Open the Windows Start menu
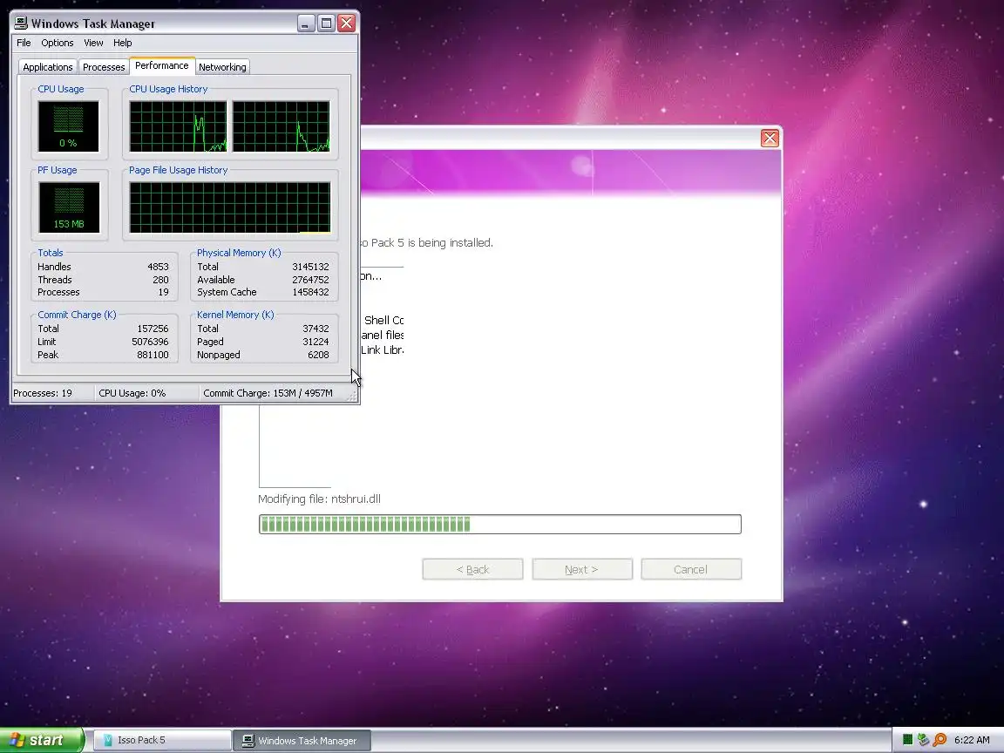 tap(42, 740)
